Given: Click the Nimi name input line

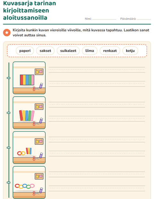Looking at the screenshot, I should pyautogui.click(x=104, y=19).
